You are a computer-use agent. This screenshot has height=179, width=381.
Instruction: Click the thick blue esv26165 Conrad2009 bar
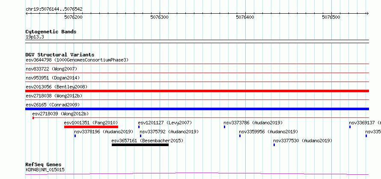(197, 109)
